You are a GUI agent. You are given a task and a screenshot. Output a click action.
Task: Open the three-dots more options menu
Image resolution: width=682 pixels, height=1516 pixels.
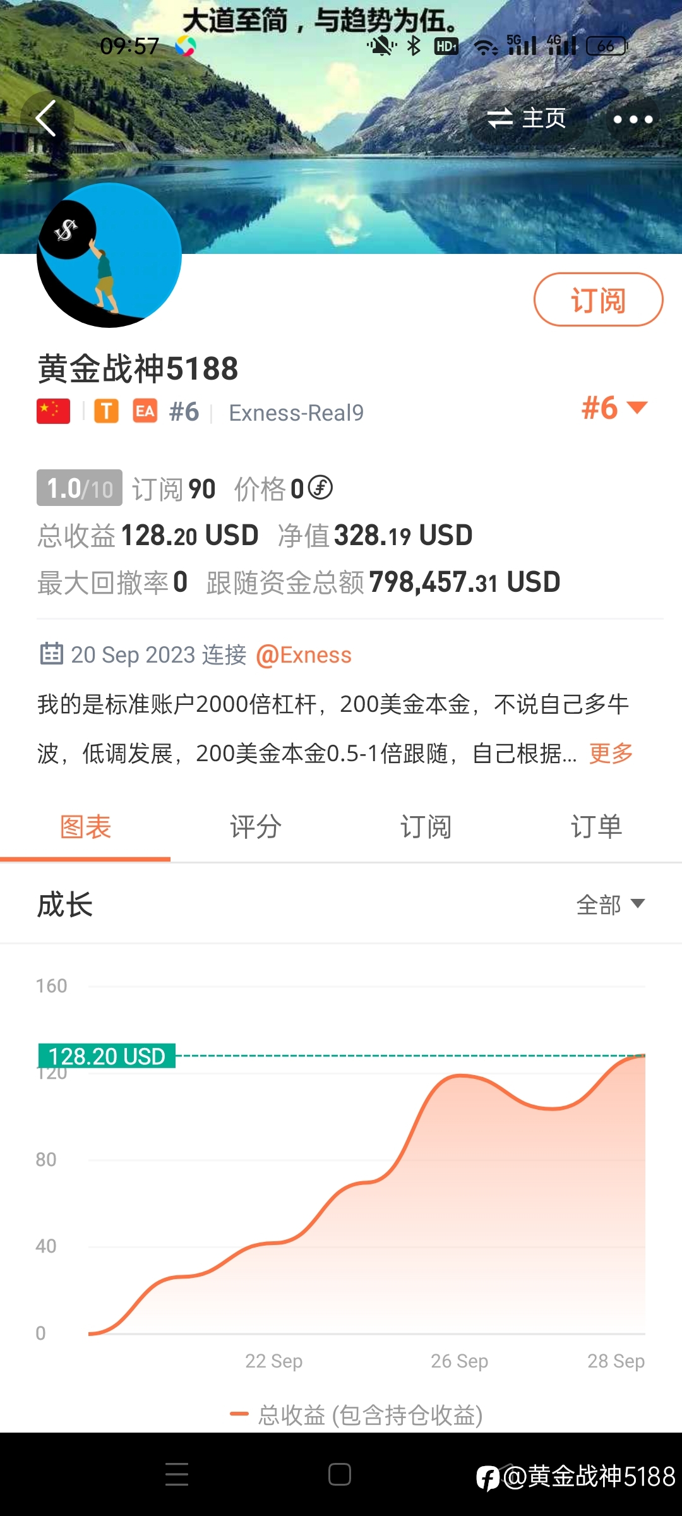point(633,119)
